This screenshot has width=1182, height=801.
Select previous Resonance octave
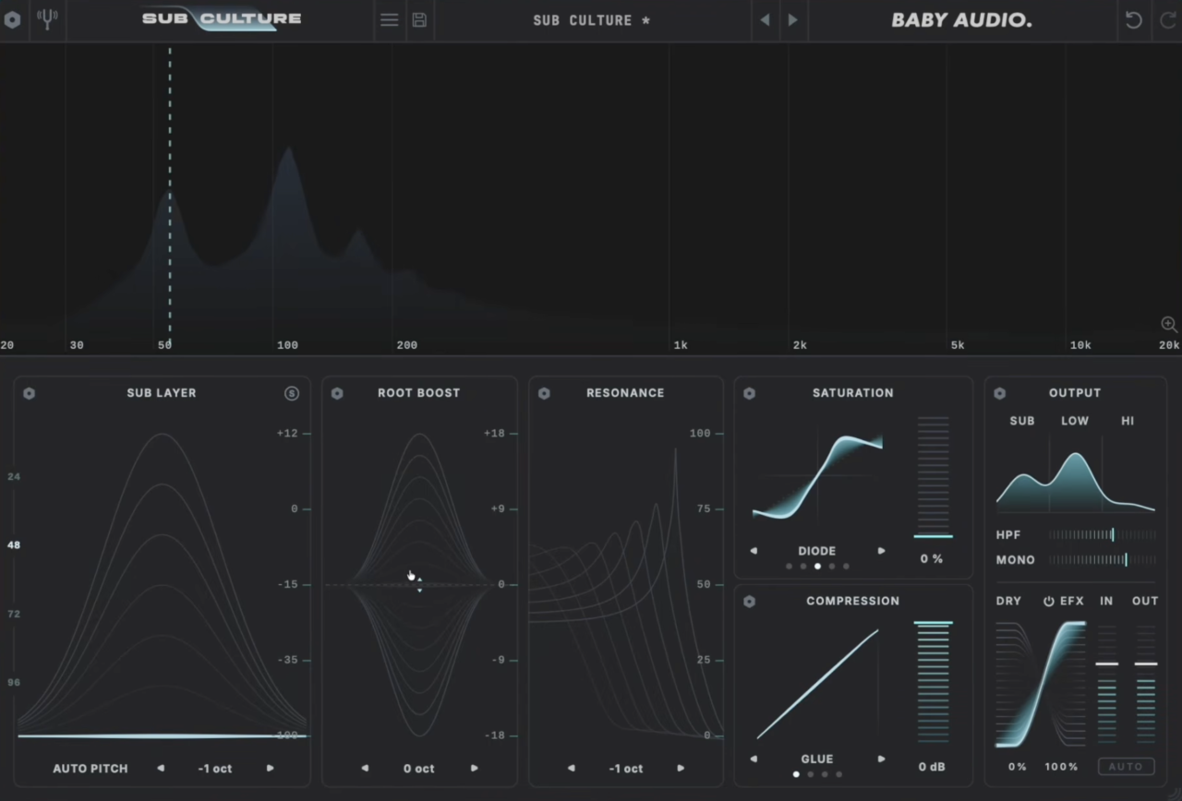coord(571,768)
